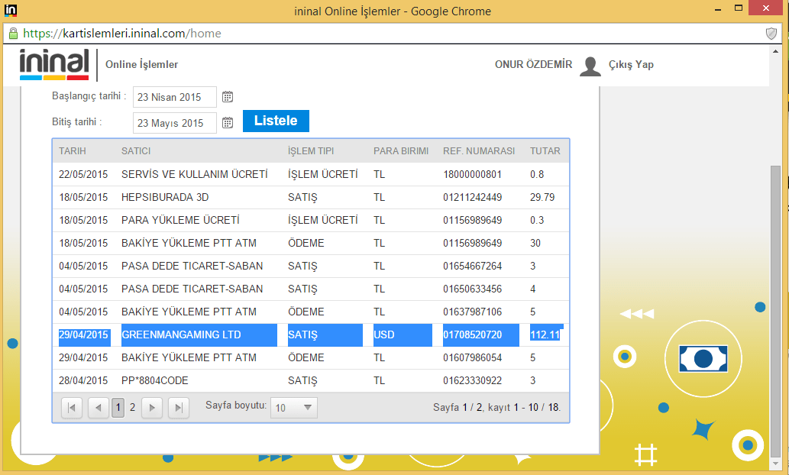The width and height of the screenshot is (789, 475).
Task: Click reference number 01650633456
Action: pyautogui.click(x=472, y=289)
